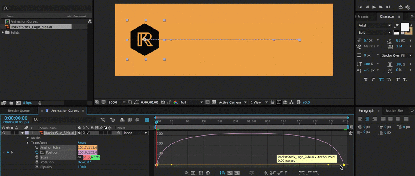The image size is (415, 176).
Task: Swap fill and stroke colors
Action: 410,25
